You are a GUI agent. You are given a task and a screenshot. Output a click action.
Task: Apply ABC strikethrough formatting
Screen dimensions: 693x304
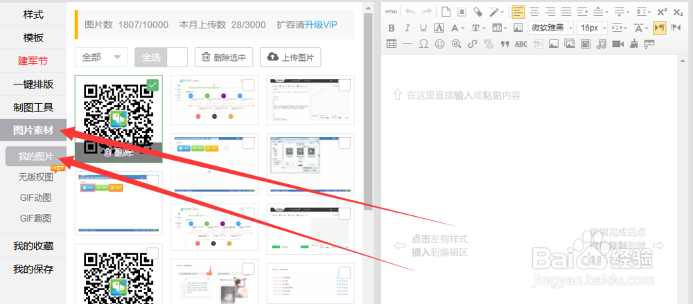[x=521, y=44]
